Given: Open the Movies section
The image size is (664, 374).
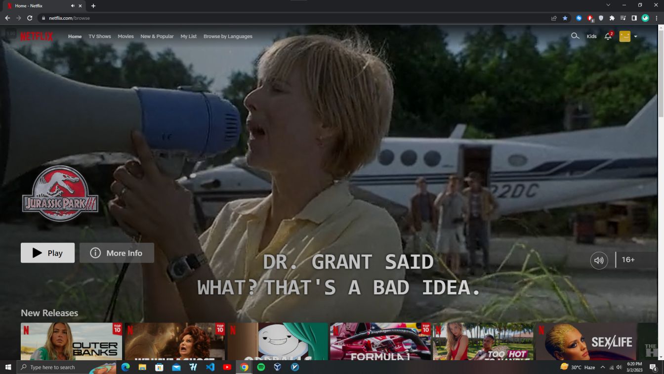Looking at the screenshot, I should point(125,37).
